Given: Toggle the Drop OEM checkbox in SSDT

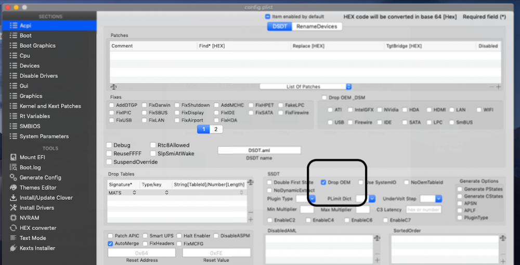Looking at the screenshot, I should point(323,182).
